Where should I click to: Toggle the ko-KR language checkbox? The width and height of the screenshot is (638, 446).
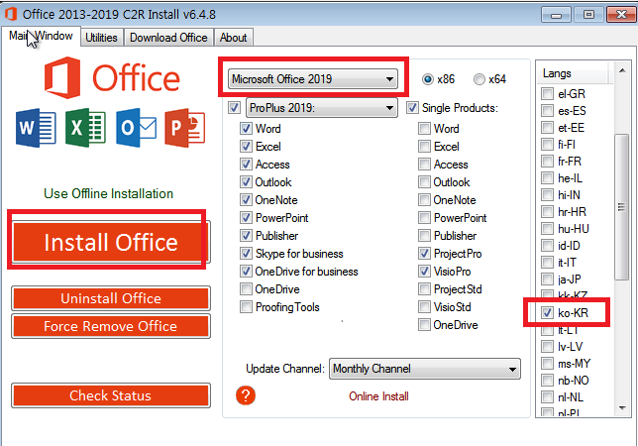(x=548, y=313)
